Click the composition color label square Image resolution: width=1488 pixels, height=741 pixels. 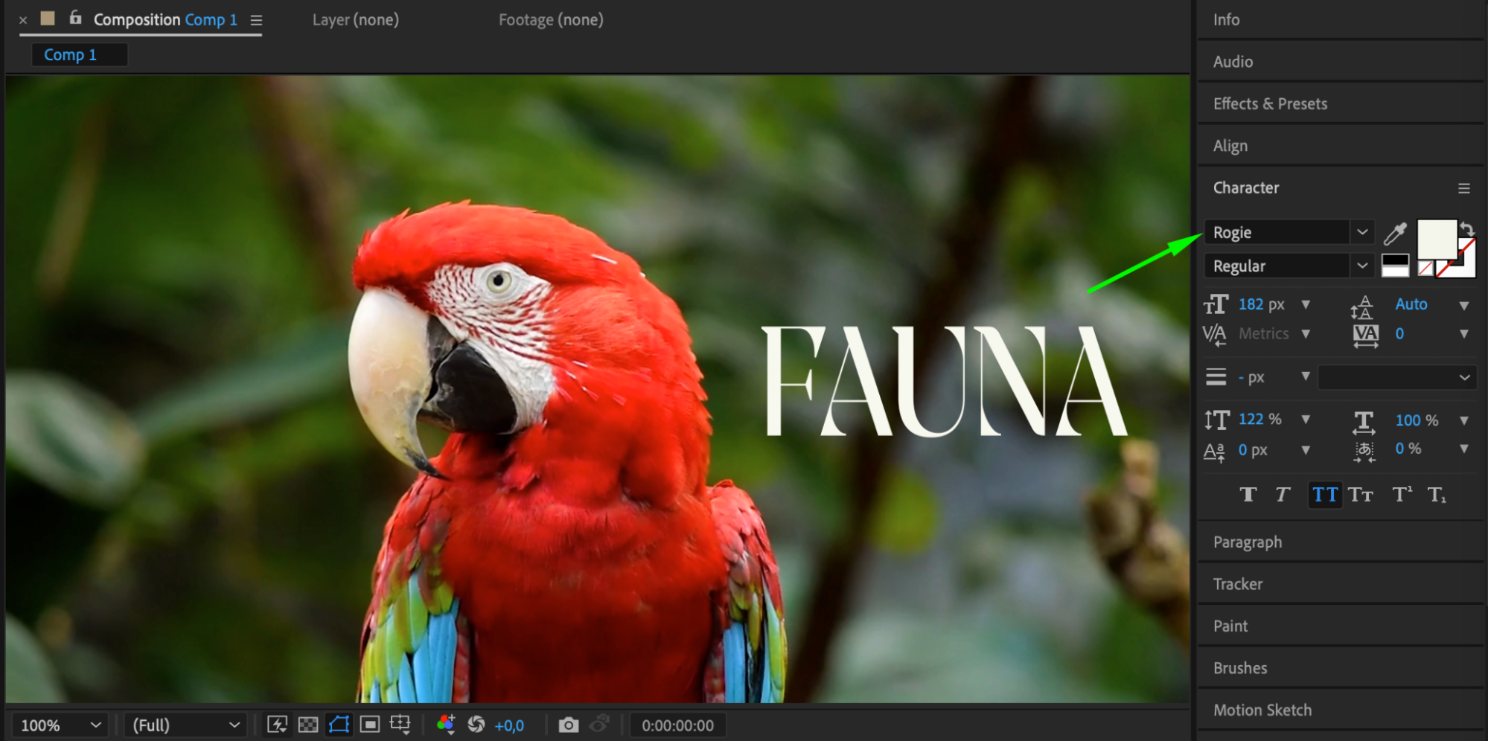click(48, 19)
